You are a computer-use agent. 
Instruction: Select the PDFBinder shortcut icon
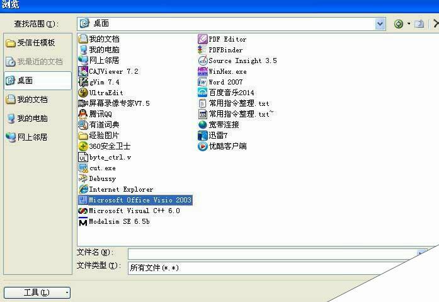[x=202, y=50]
